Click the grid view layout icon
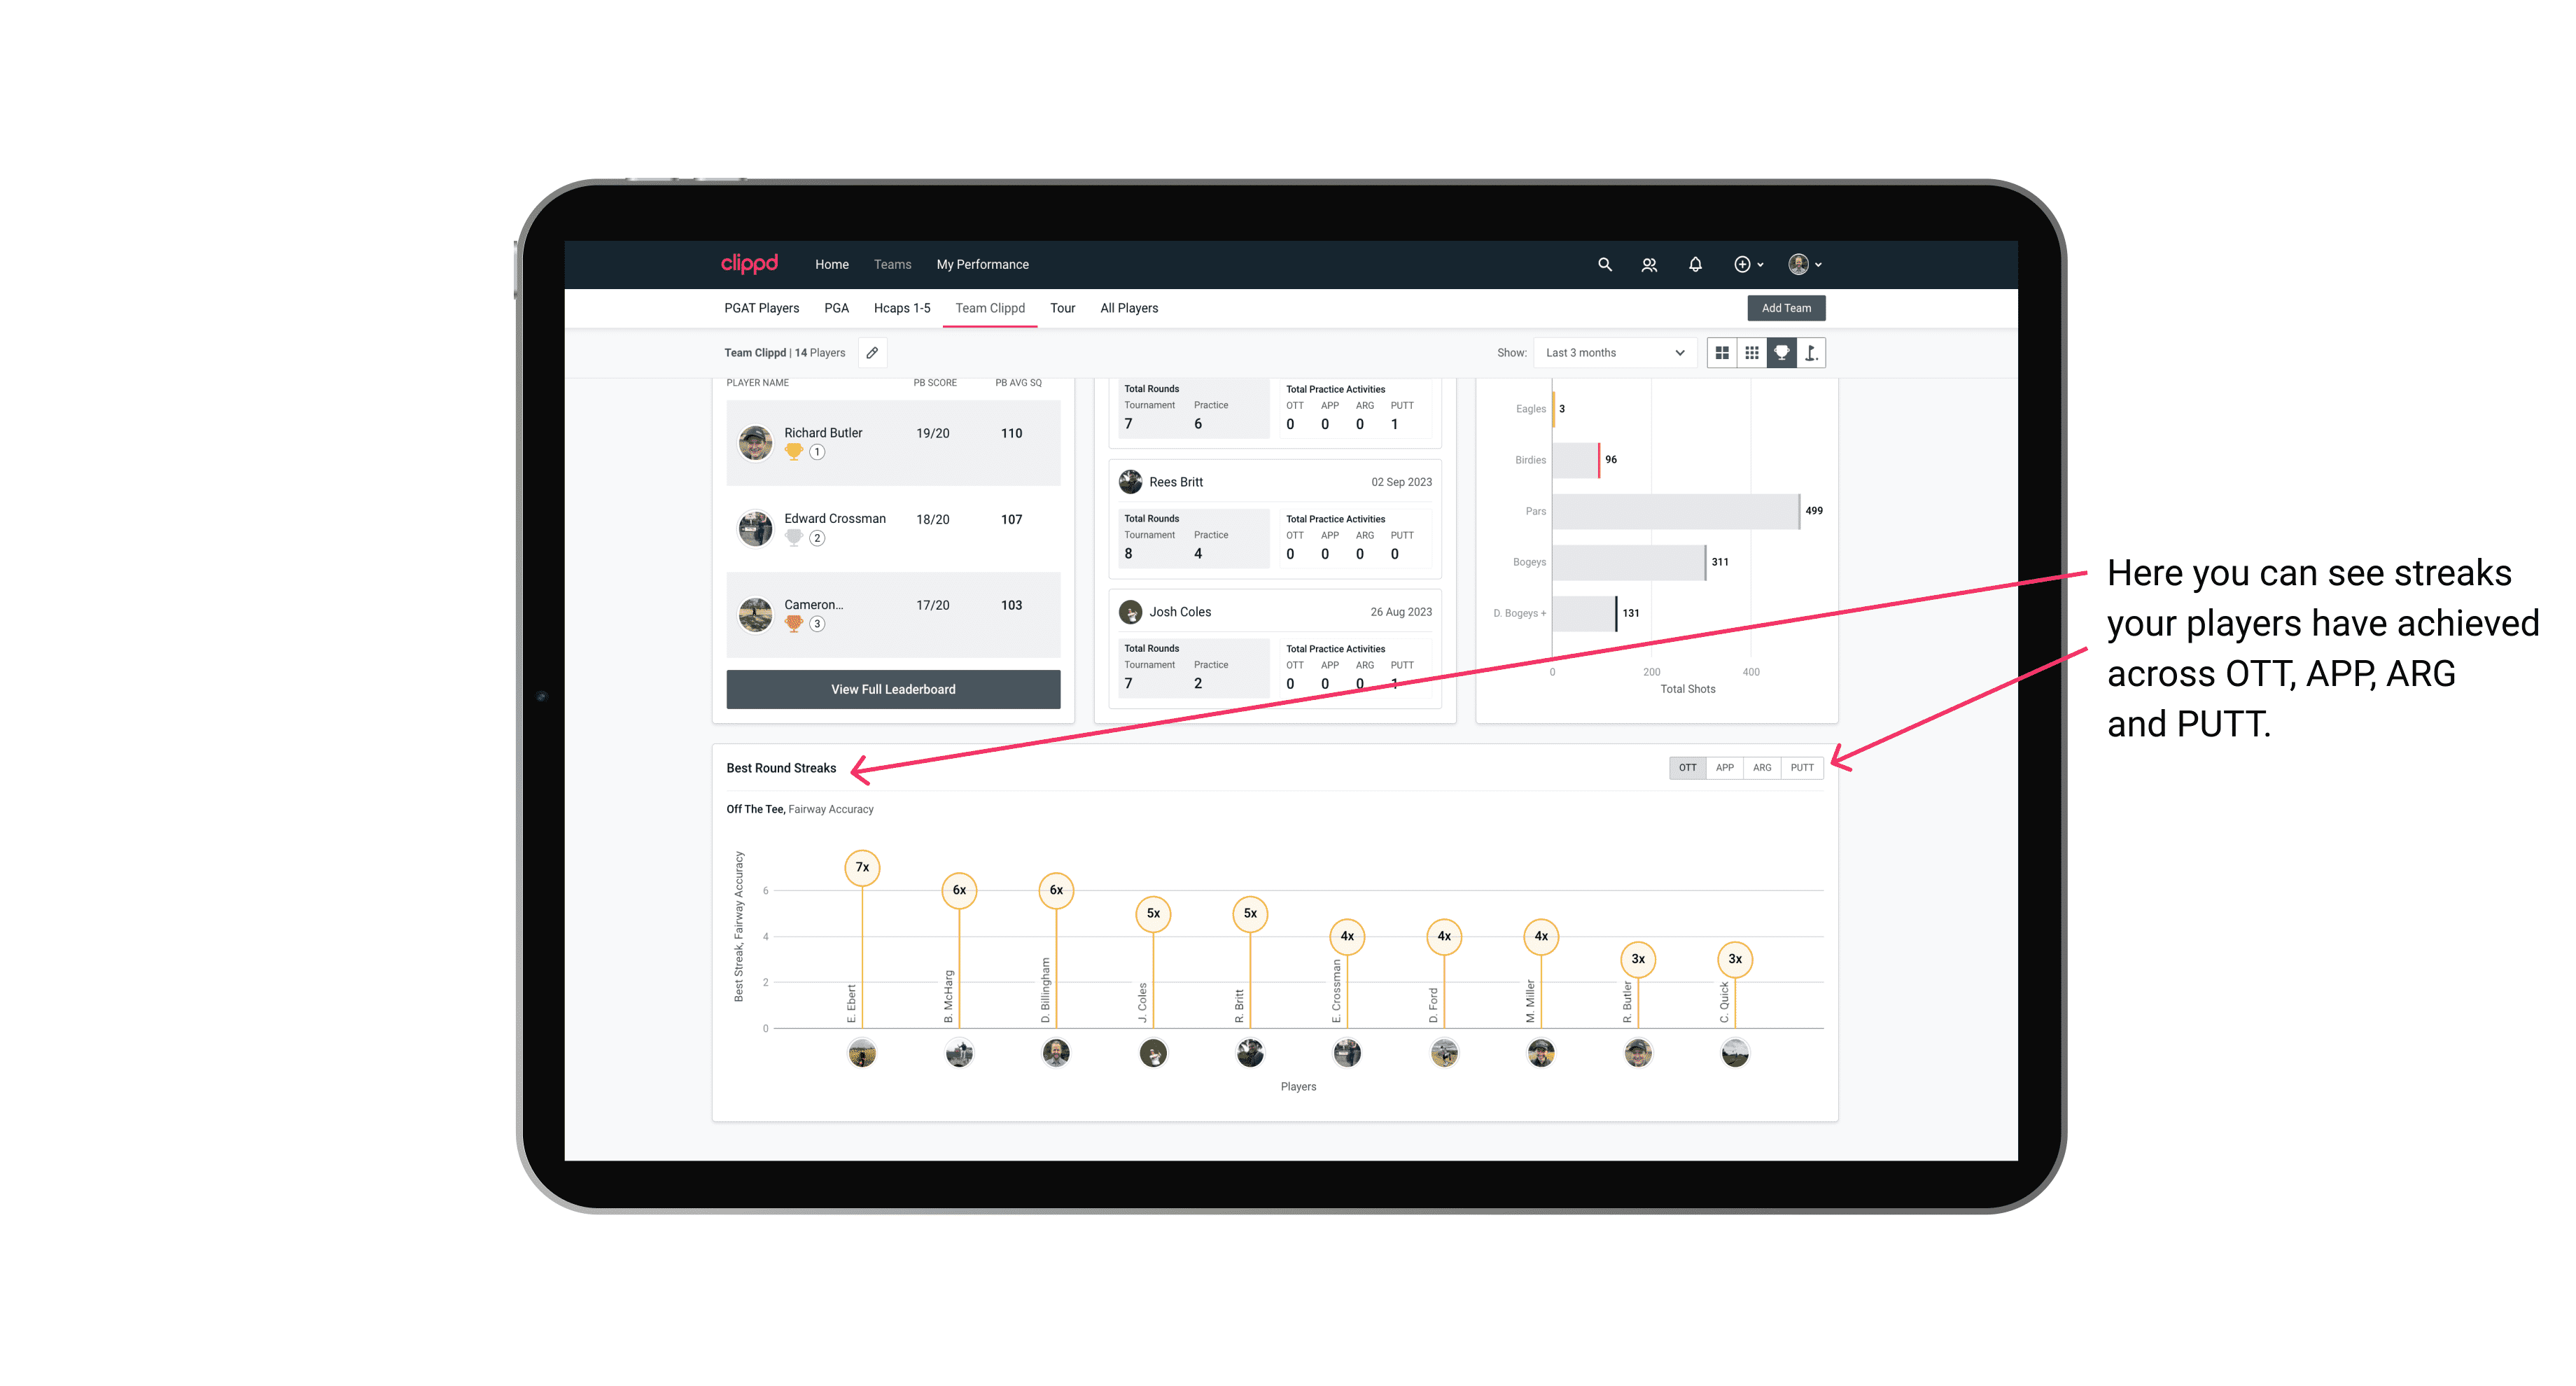 coord(1723,353)
